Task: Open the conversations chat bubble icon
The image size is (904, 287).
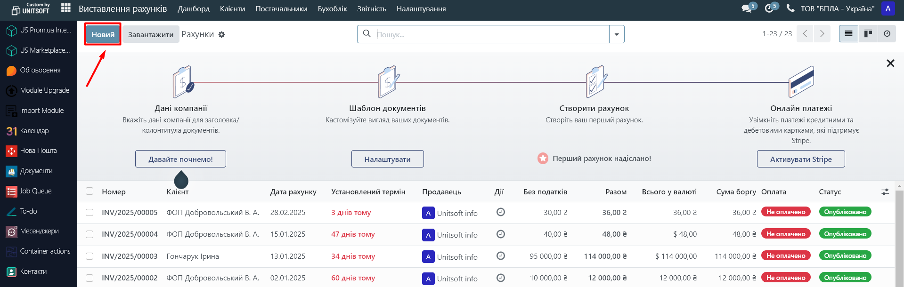Action: pos(747,8)
